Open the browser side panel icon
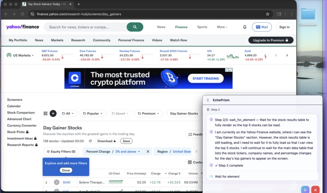Screen dimensions: 327x193 point(279,14)
